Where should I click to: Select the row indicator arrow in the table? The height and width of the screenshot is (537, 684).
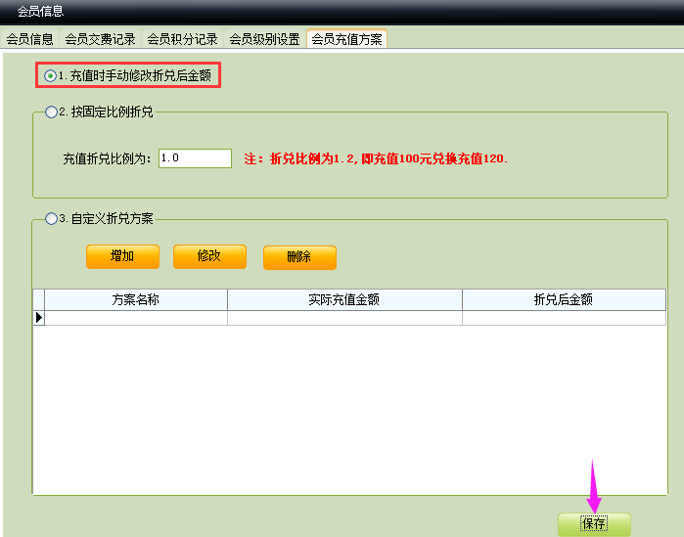[39, 318]
